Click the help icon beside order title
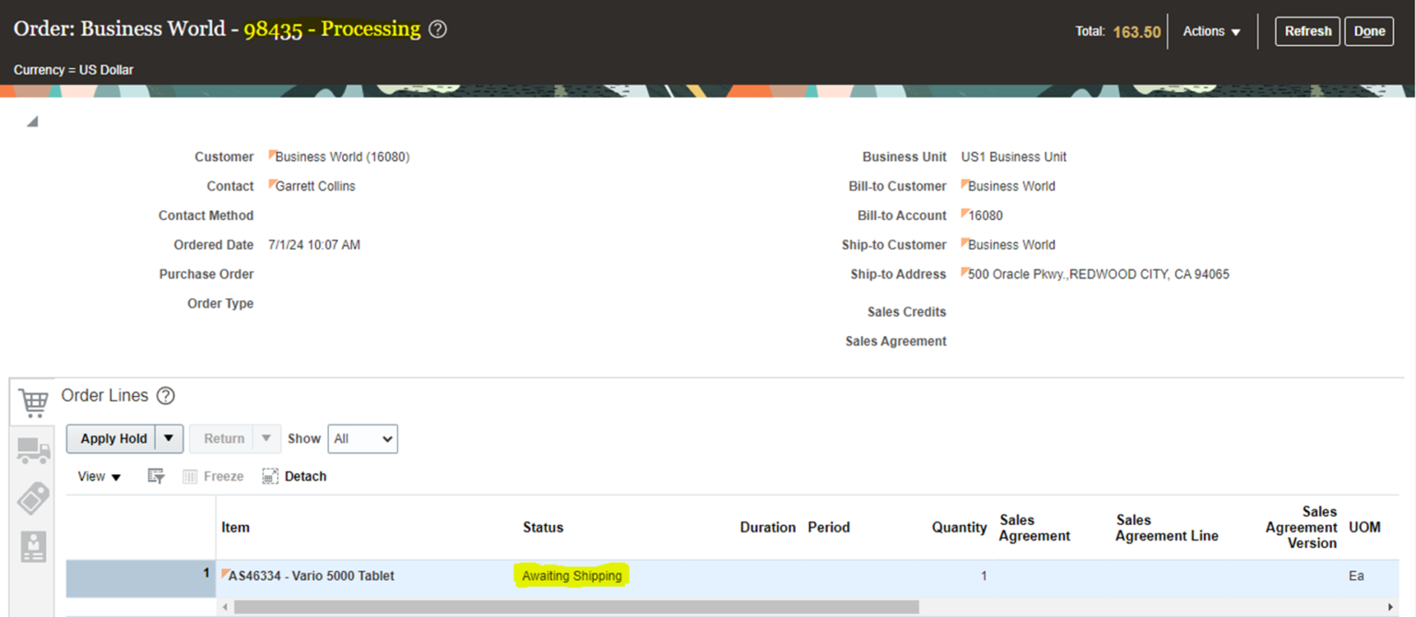This screenshot has height=617, width=1416. 439,29
